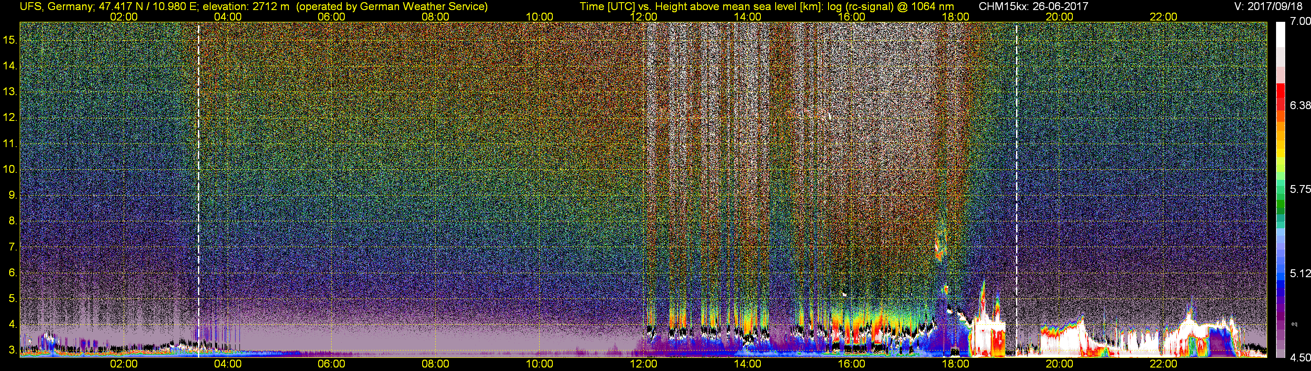This screenshot has height=371, width=1311.
Task: Click the 02:00 label on the bottom time axis
Action: (x=124, y=364)
